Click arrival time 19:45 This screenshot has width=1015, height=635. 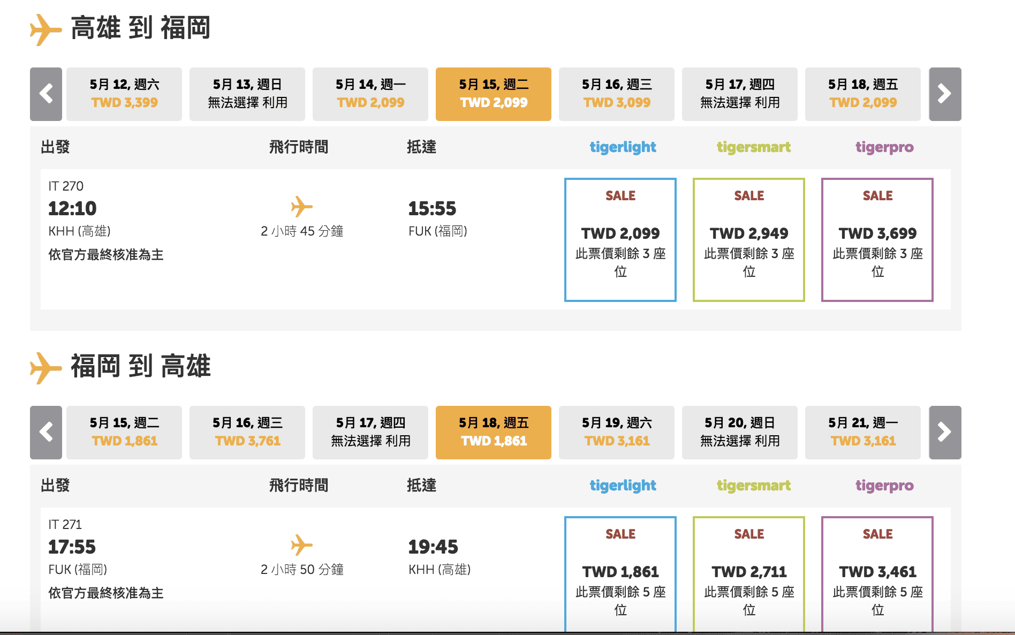pos(433,547)
